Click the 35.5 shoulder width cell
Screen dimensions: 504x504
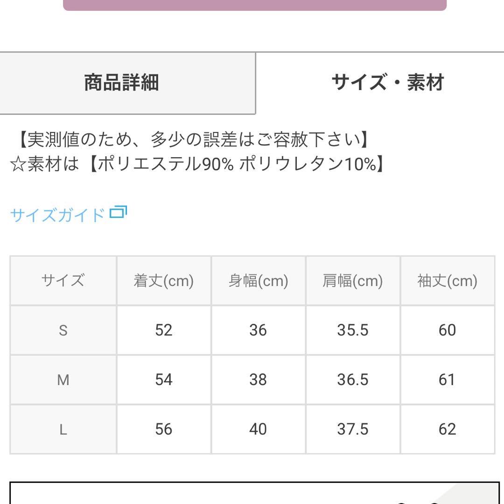tap(352, 330)
